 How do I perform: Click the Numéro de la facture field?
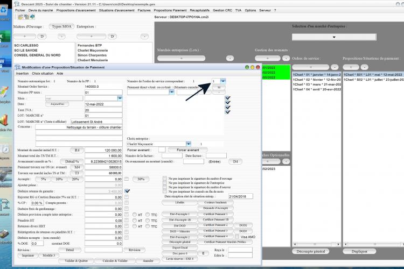coord(172,155)
